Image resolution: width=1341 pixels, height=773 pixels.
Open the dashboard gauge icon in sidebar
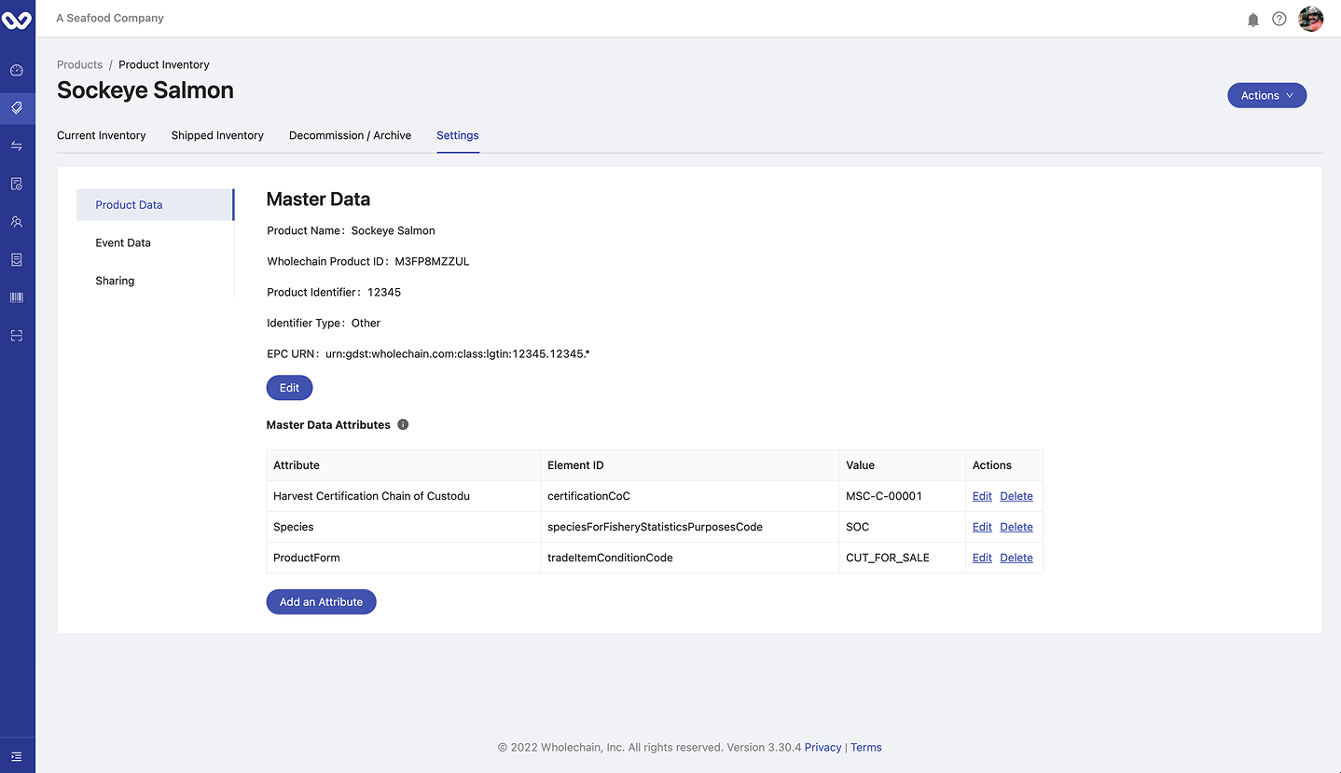[x=17, y=70]
